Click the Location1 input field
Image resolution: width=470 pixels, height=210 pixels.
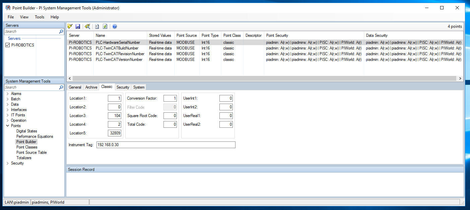click(x=115, y=98)
